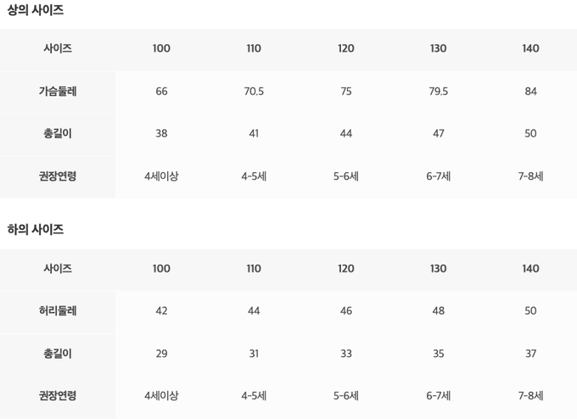Click top length value 47
The height and width of the screenshot is (419, 577).
coord(438,134)
